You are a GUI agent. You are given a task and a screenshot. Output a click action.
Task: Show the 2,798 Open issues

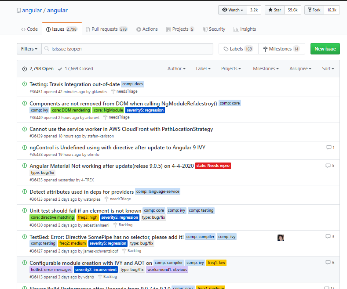pyautogui.click(x=38, y=69)
